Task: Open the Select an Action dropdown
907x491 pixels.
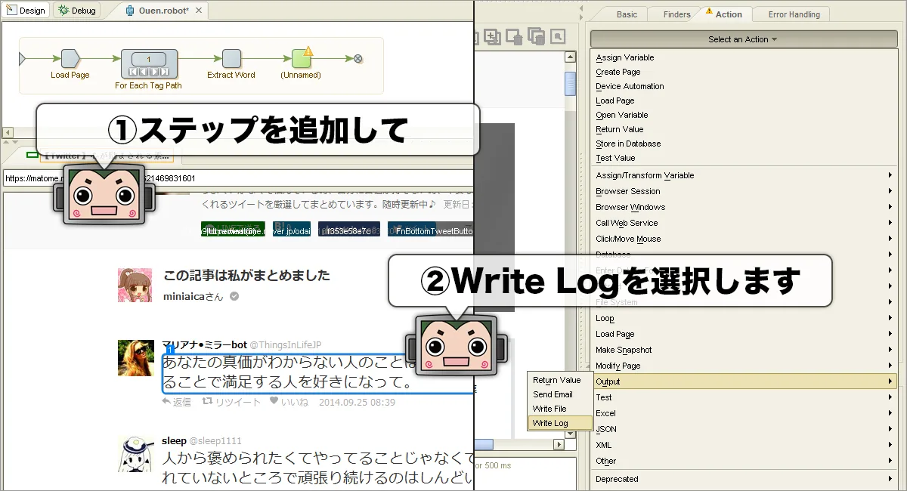Action: (x=742, y=39)
